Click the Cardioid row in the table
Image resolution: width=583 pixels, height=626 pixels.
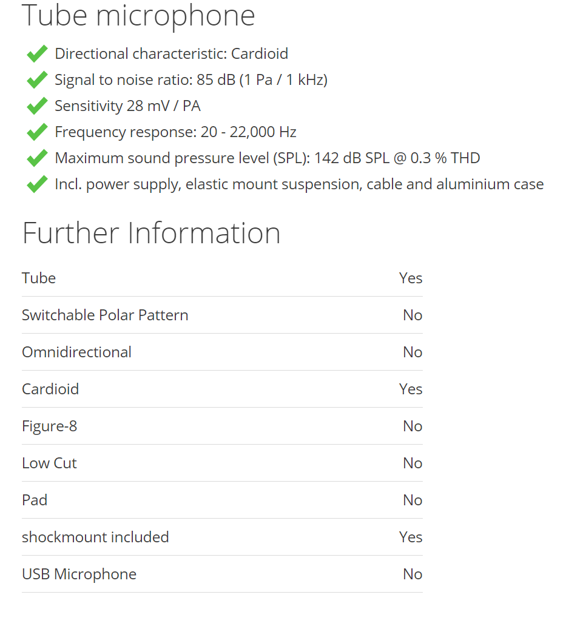(x=222, y=389)
